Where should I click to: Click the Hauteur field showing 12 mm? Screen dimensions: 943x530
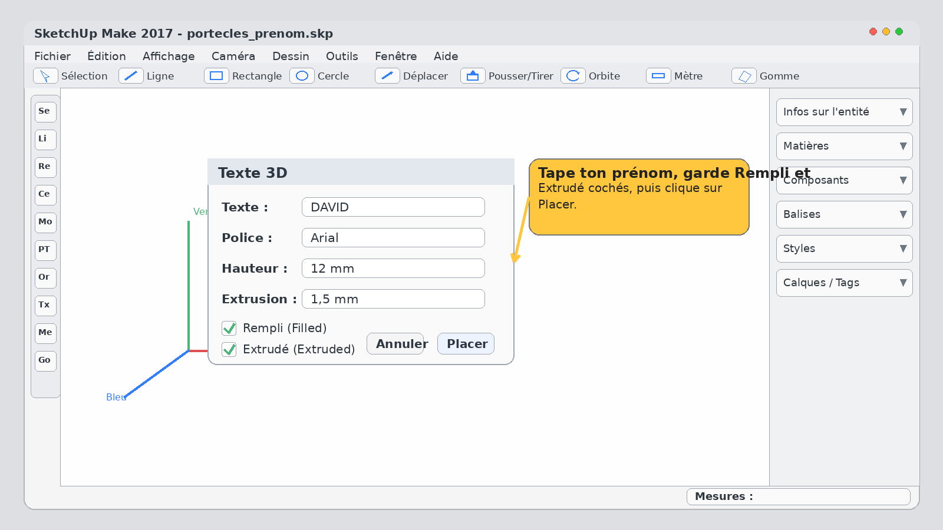click(x=393, y=269)
